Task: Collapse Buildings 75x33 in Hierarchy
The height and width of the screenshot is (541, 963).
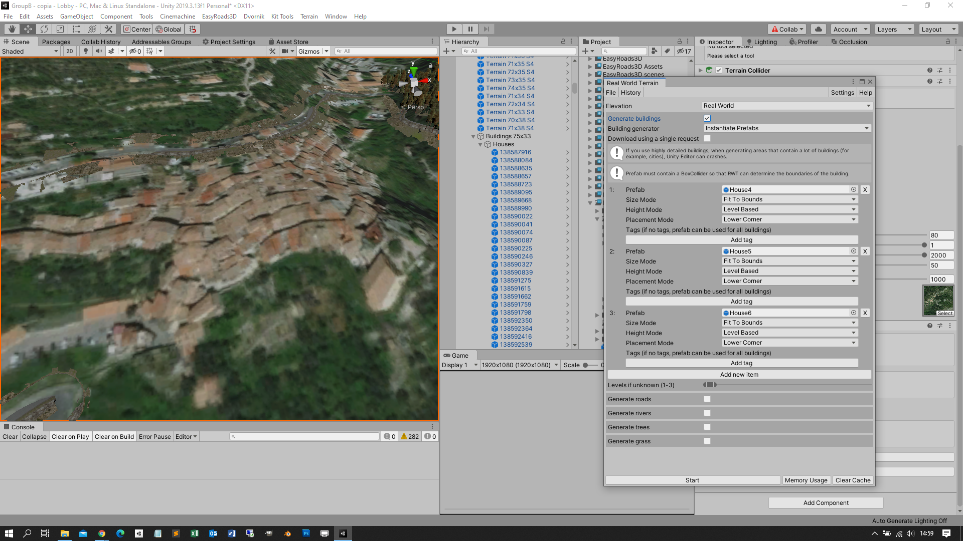Action: coord(473,136)
